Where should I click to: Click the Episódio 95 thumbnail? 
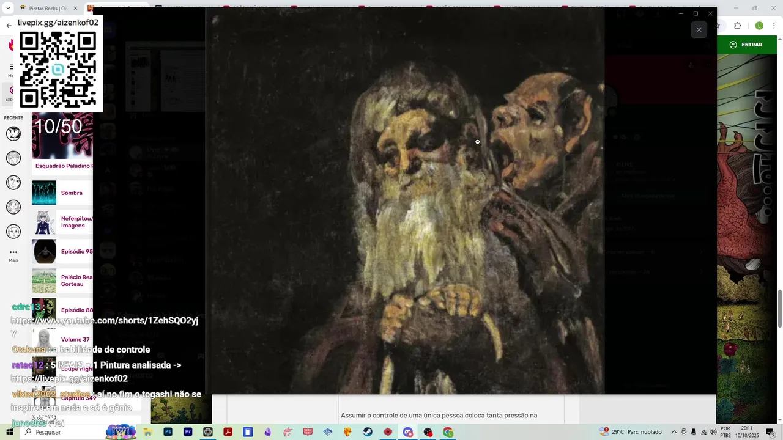coord(44,252)
